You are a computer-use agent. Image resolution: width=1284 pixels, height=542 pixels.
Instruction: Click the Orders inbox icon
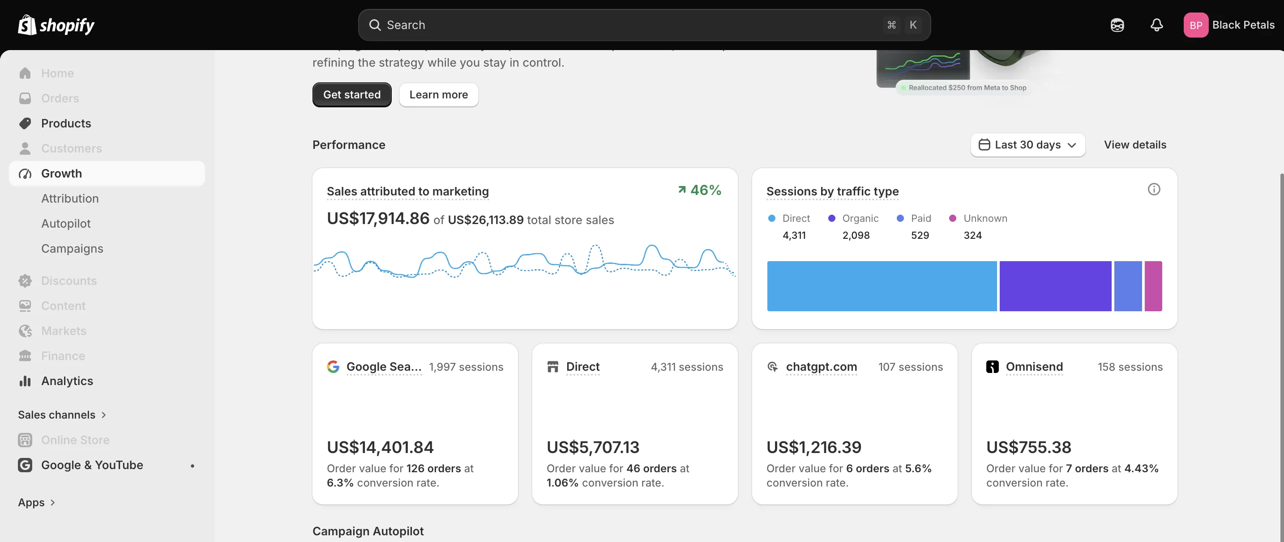tap(25, 98)
